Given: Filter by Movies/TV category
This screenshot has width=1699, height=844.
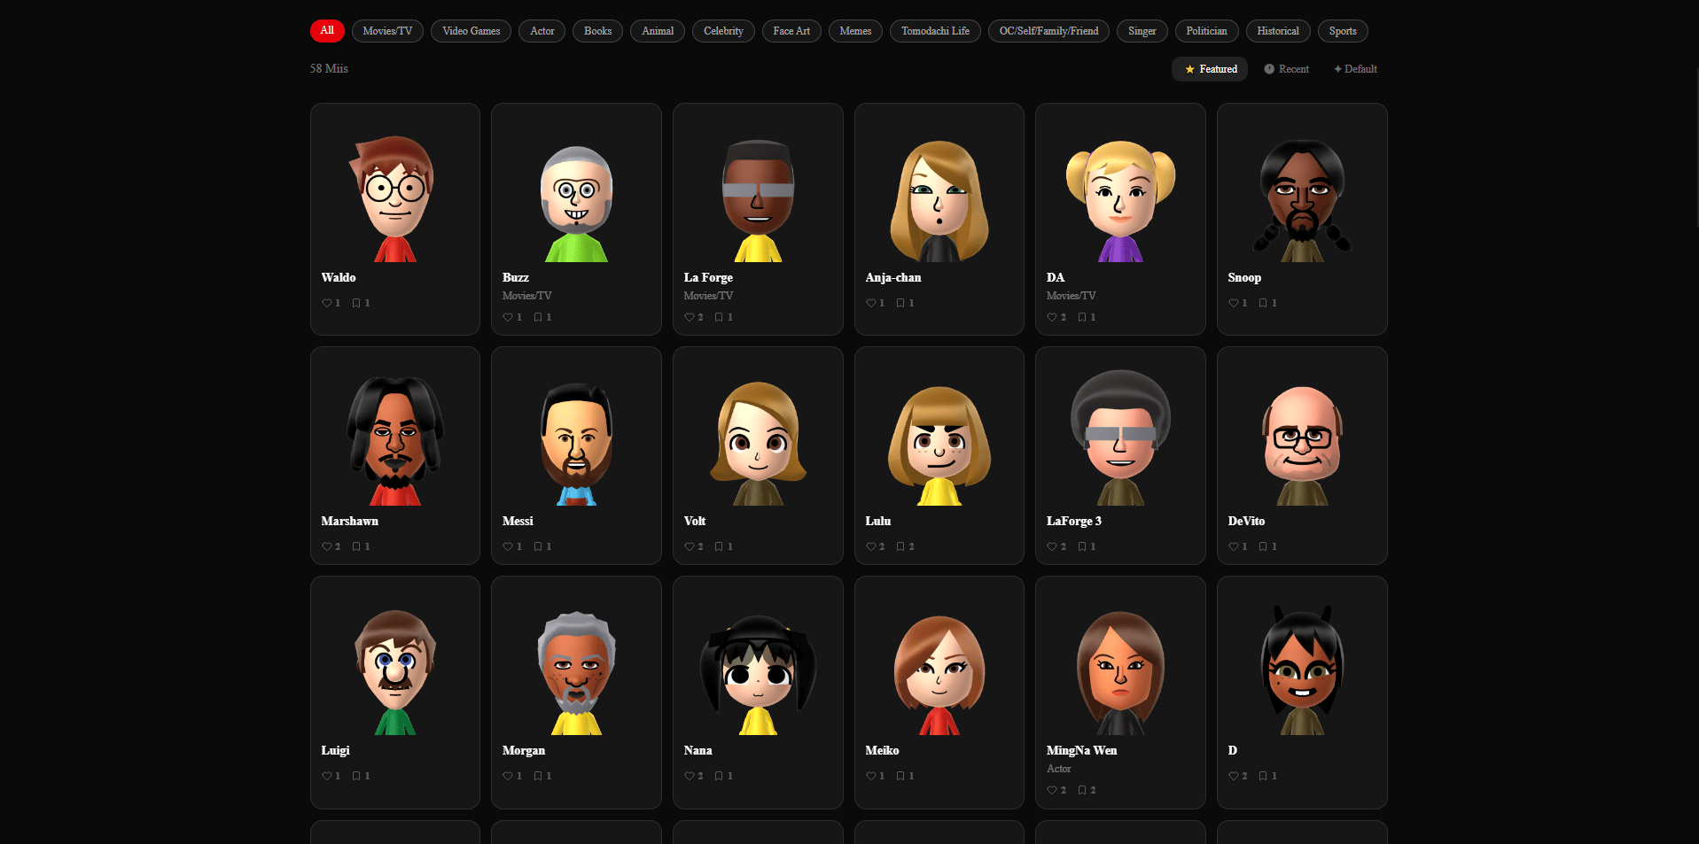Looking at the screenshot, I should pyautogui.click(x=387, y=31).
